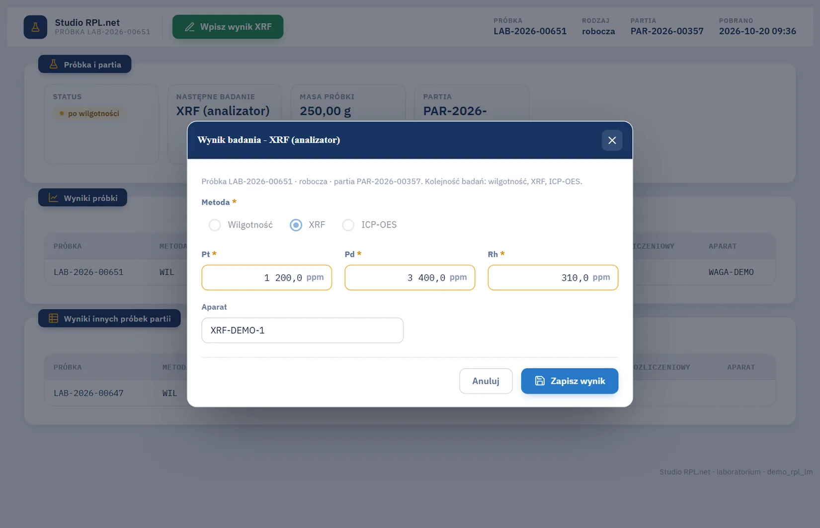Select the XRF method radio button
Viewport: 820px width, 528px height.
pos(296,225)
